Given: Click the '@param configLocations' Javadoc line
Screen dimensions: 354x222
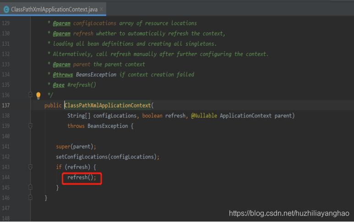Looking at the screenshot, I should pyautogui.click(x=122, y=23).
